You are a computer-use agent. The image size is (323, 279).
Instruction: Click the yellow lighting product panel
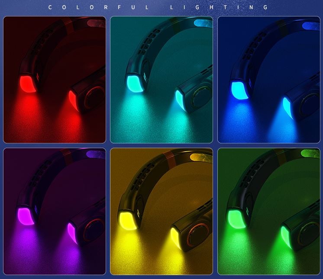coord(161,211)
